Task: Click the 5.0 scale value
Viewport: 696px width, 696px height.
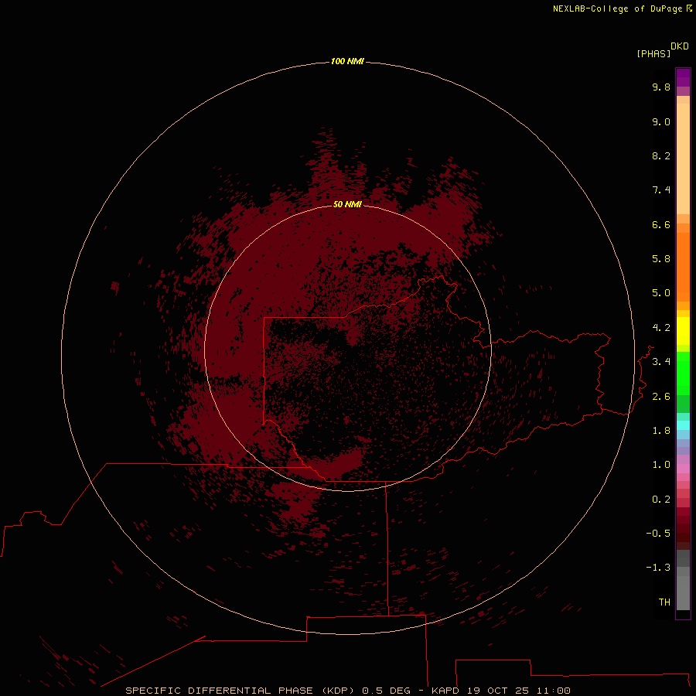Action: (661, 293)
